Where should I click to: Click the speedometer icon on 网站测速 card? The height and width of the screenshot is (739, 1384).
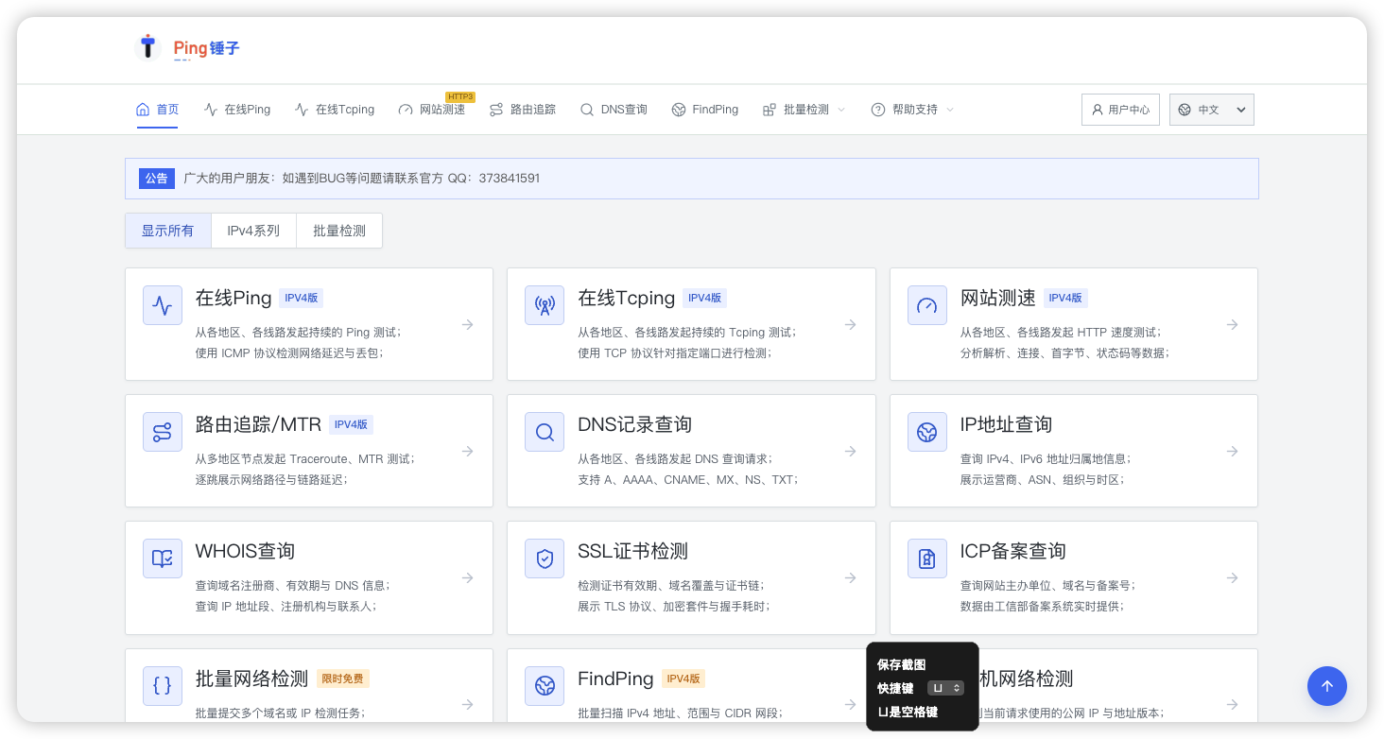pyautogui.click(x=927, y=305)
